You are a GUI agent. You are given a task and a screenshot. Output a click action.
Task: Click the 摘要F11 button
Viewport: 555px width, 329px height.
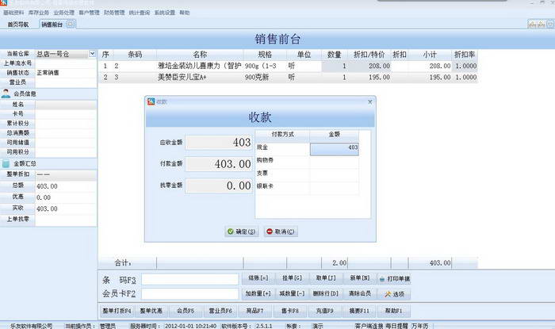(359, 311)
